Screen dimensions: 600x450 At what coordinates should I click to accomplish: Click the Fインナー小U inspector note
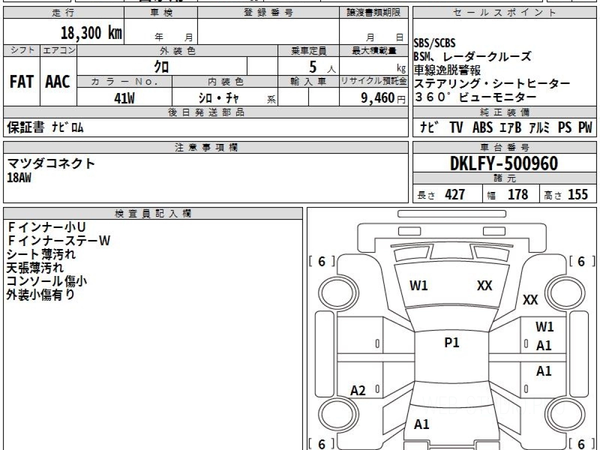point(47,227)
